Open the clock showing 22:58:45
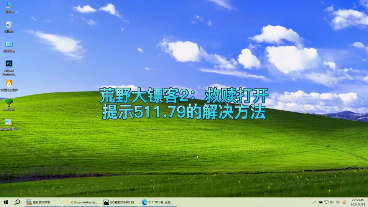This screenshot has height=207, width=368. click(x=358, y=202)
